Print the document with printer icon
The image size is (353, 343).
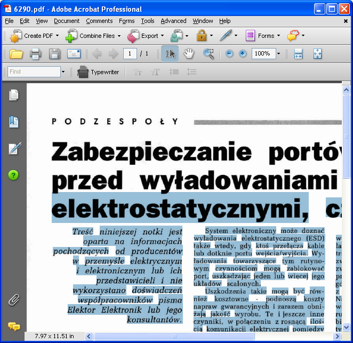(35, 54)
